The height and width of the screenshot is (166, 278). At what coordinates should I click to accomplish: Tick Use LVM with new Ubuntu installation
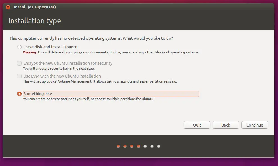pos(19,76)
